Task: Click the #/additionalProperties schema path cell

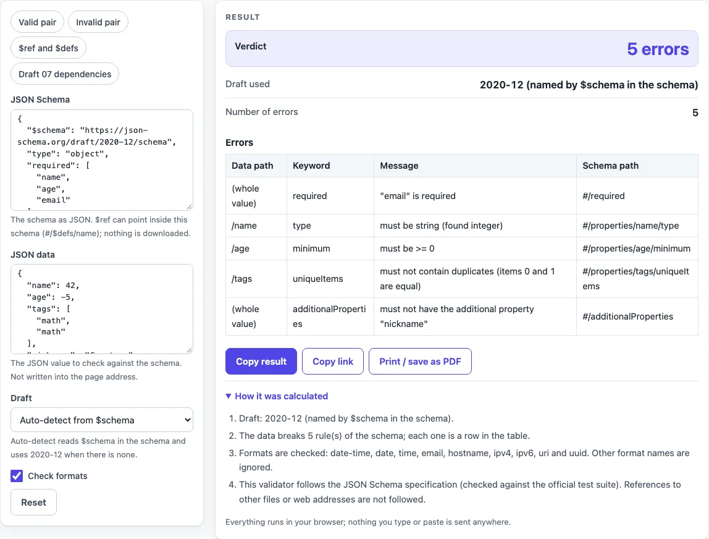Action: pyautogui.click(x=637, y=316)
